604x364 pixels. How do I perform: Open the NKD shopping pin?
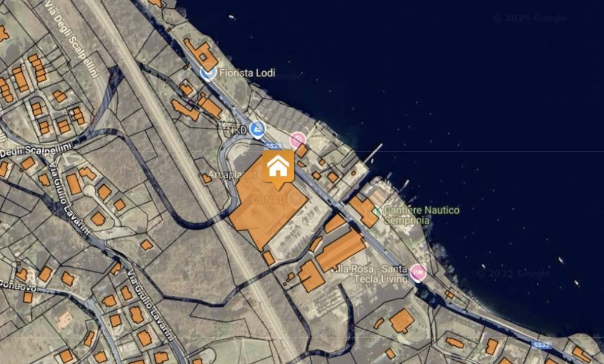pos(257,130)
